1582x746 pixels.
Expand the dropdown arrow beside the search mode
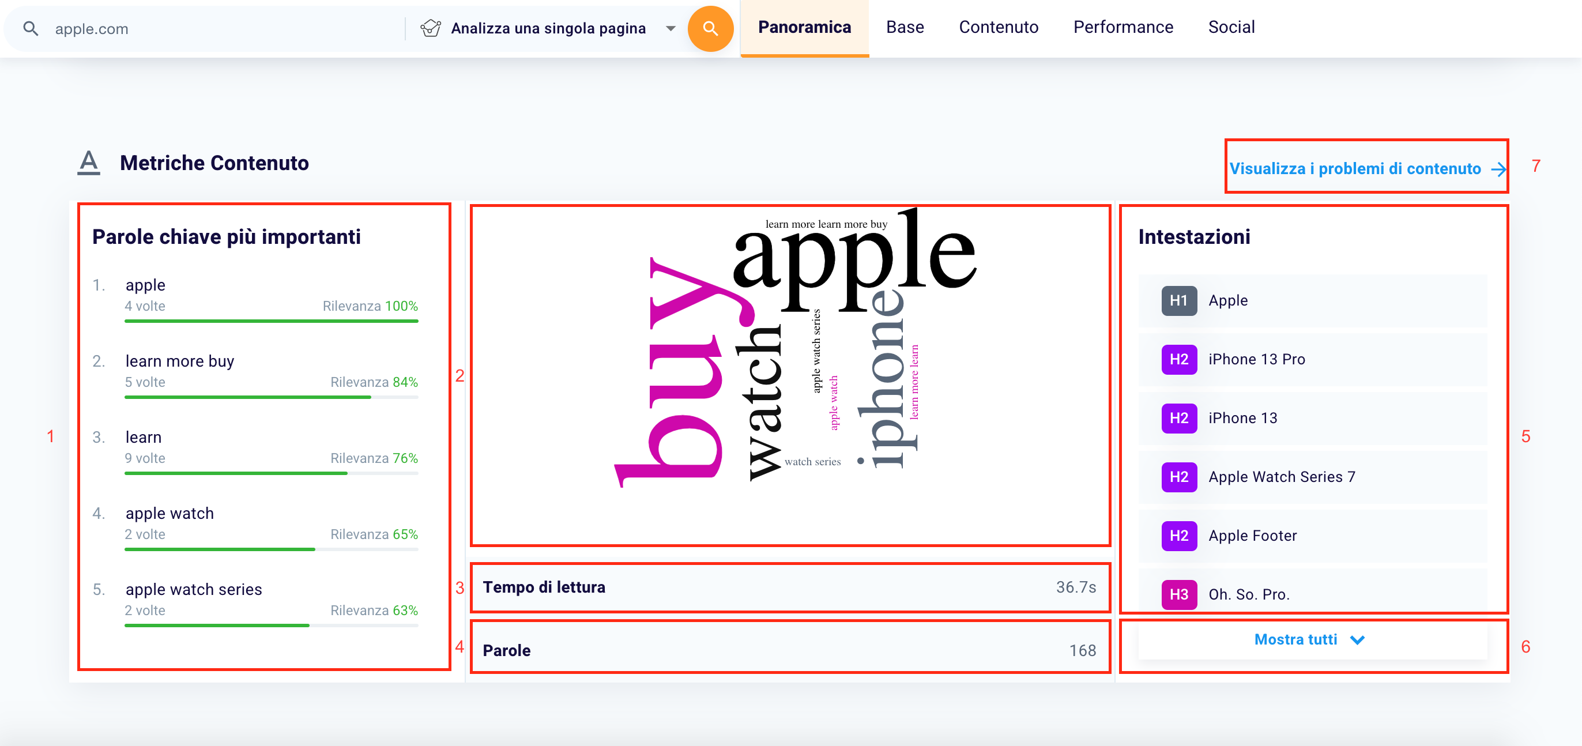coord(671,28)
